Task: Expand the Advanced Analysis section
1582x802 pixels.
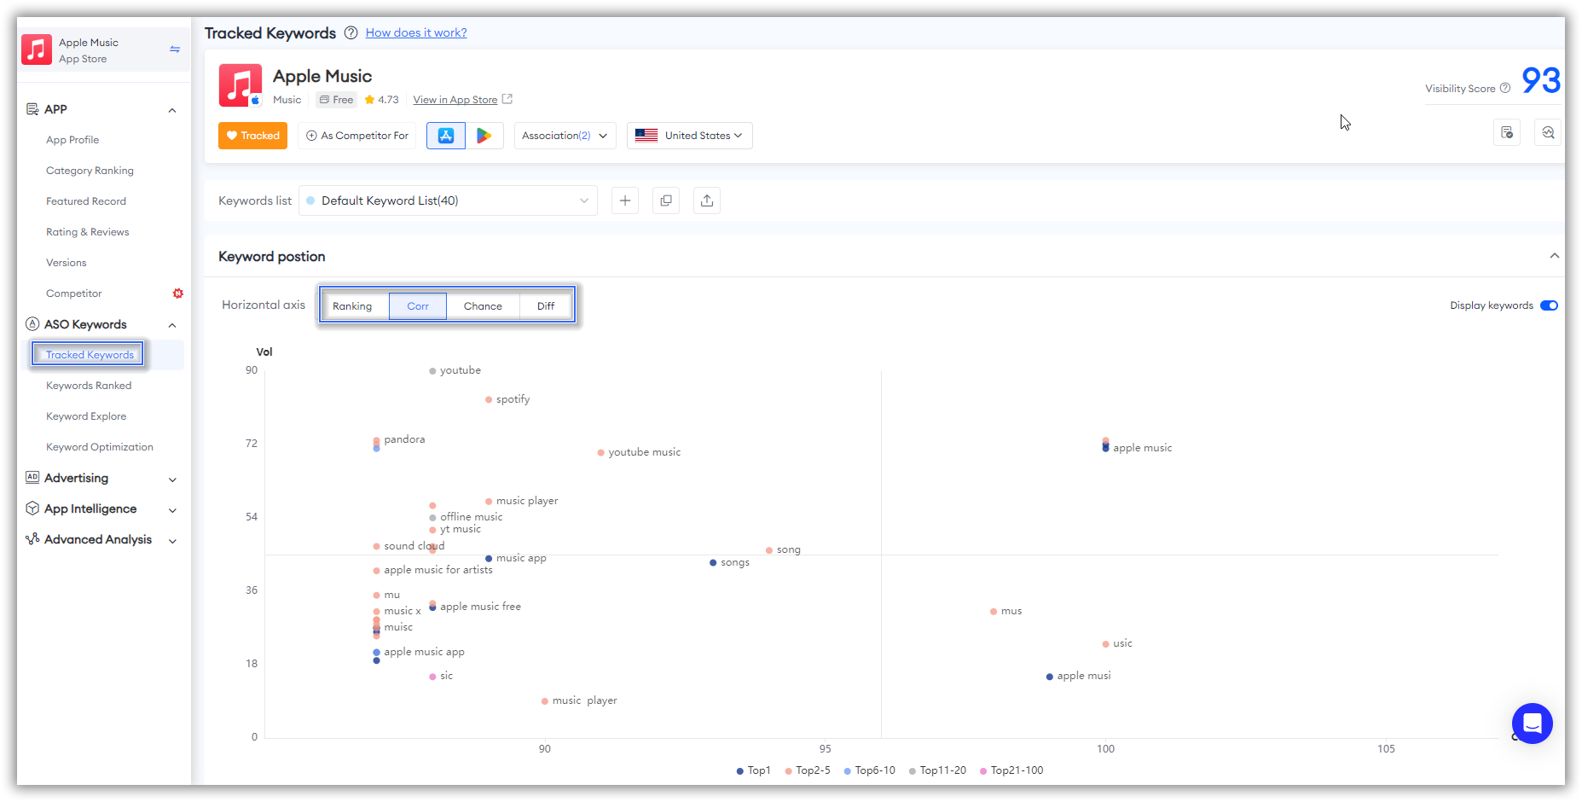Action: pos(172,541)
